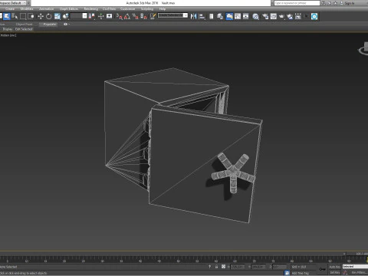Toggle Selection Lock padlock icon

(216, 267)
